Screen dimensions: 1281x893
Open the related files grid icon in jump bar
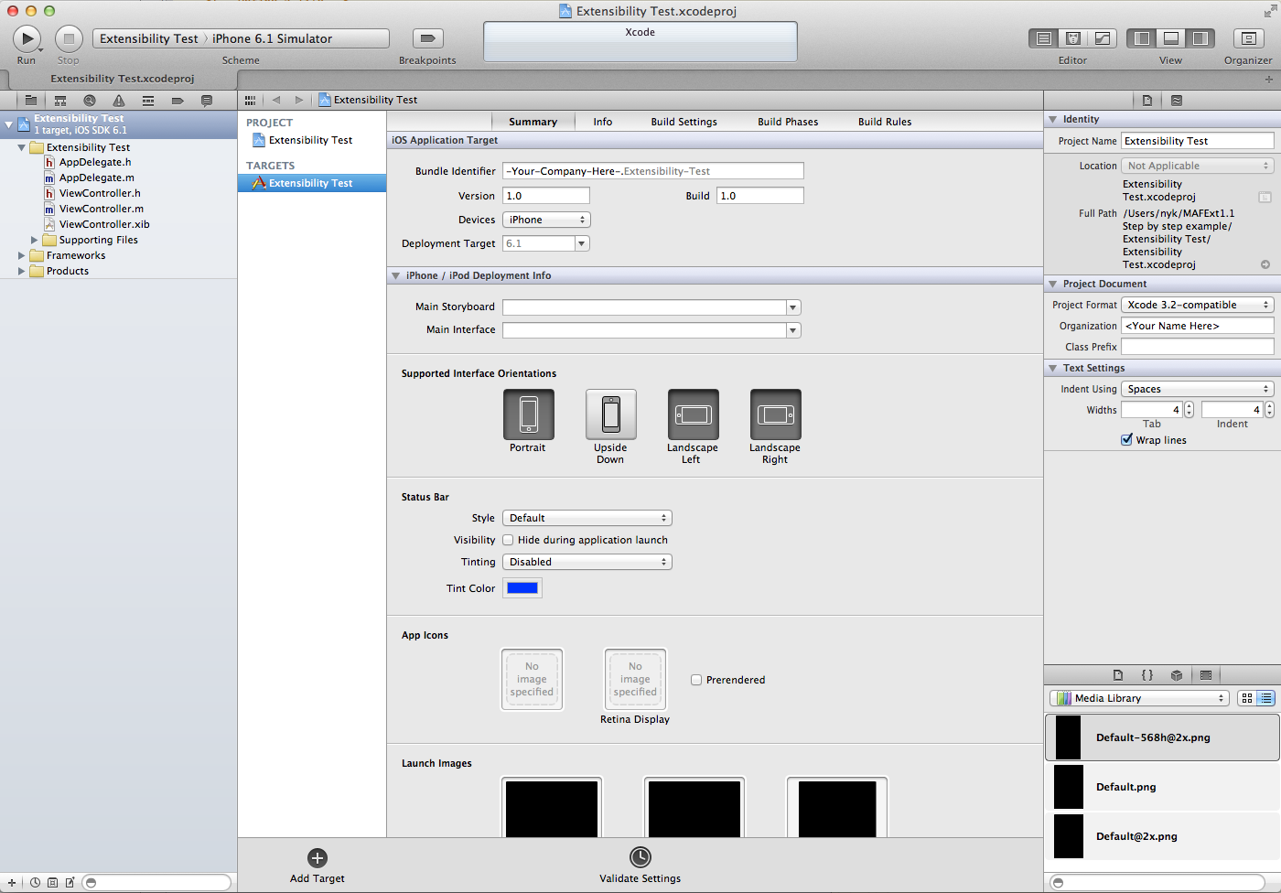click(251, 100)
